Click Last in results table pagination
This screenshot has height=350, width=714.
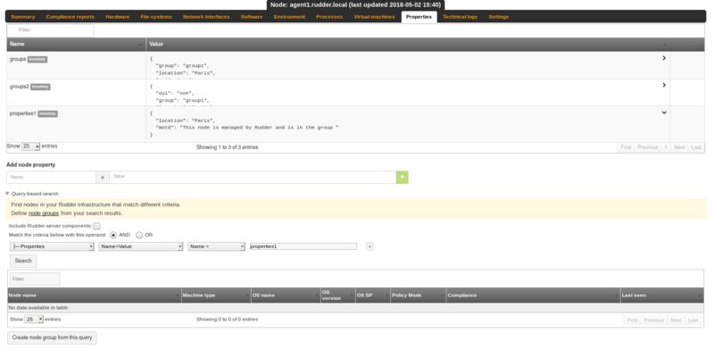(693, 321)
